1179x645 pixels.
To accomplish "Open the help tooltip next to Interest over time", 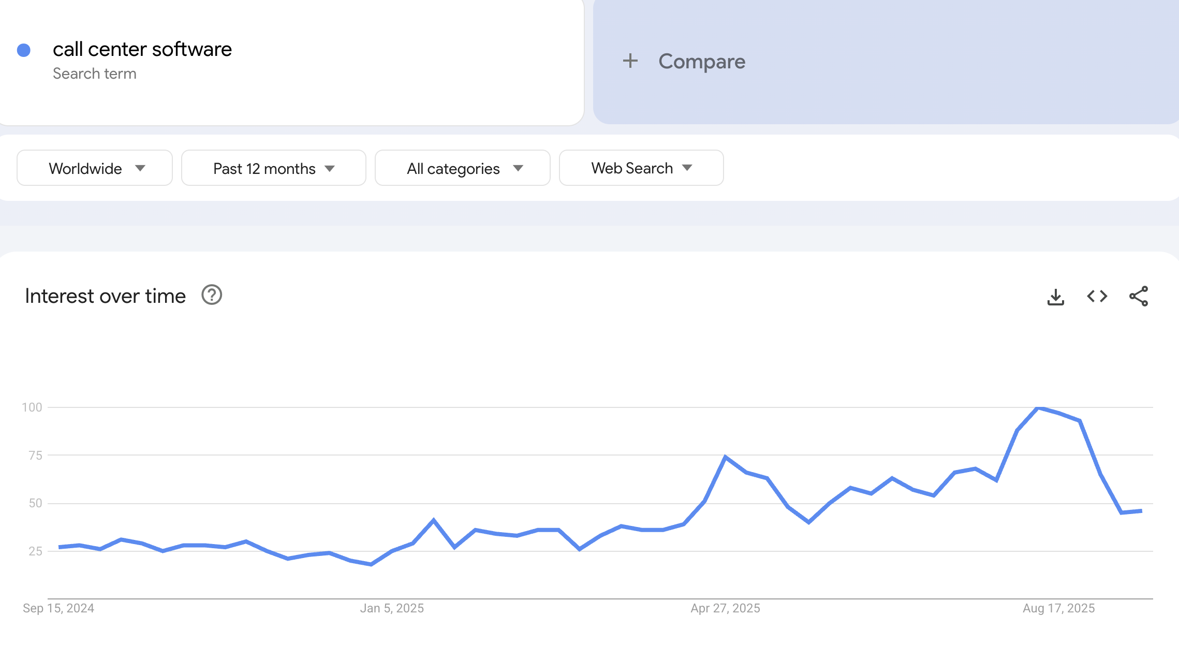I will pos(211,296).
